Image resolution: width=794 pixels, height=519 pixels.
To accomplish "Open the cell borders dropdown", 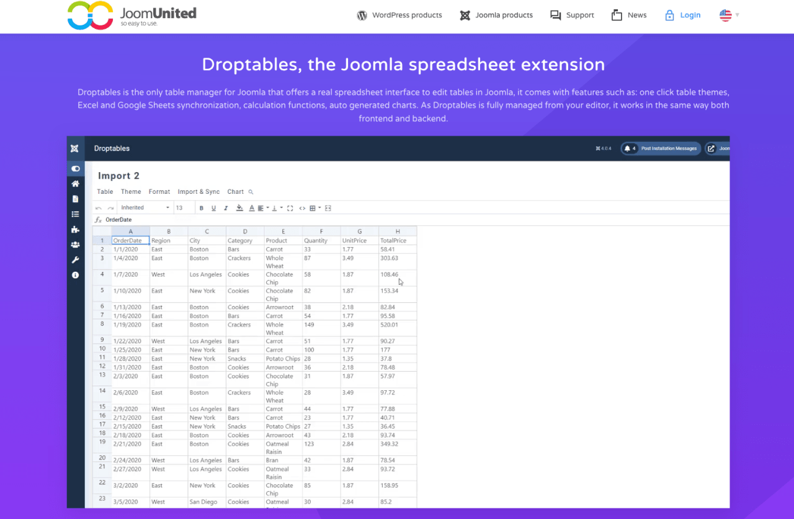I will [x=314, y=208].
